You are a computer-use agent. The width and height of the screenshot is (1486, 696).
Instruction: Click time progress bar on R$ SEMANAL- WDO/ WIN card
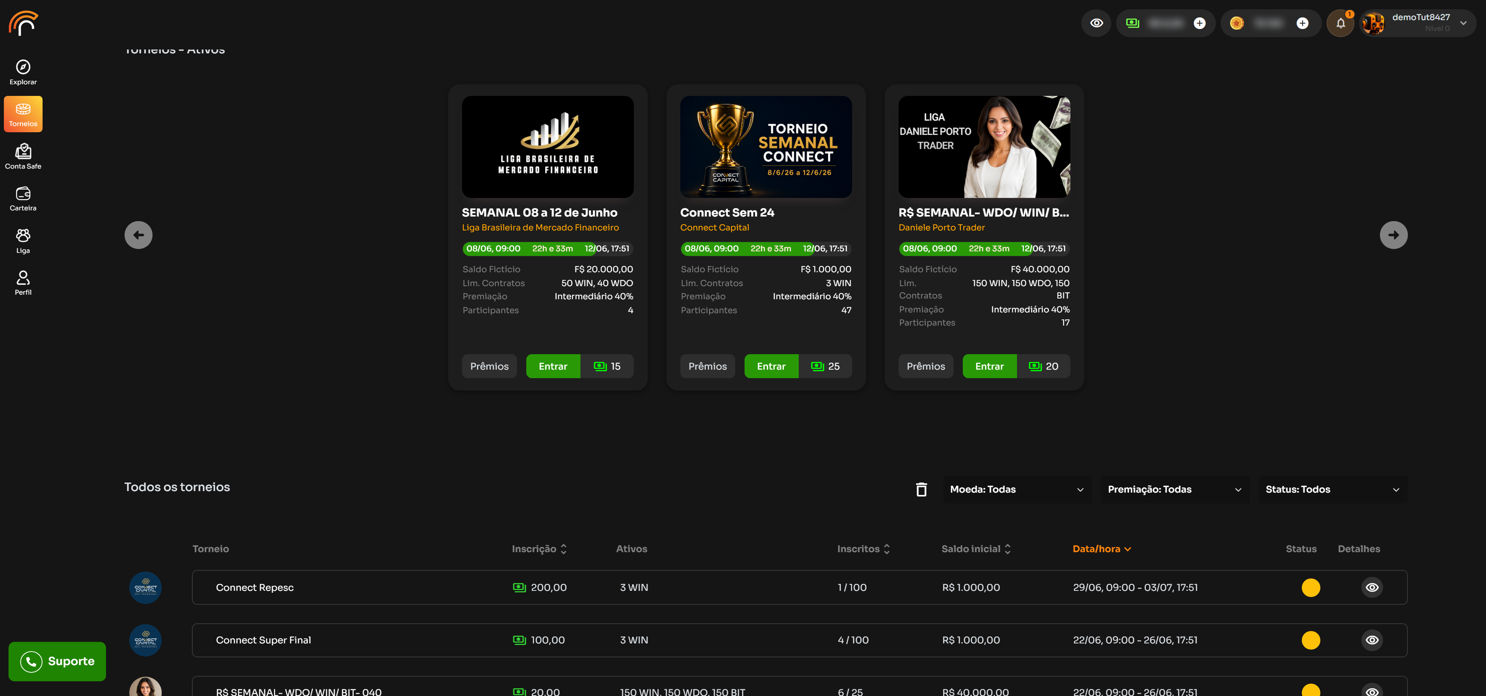[984, 249]
